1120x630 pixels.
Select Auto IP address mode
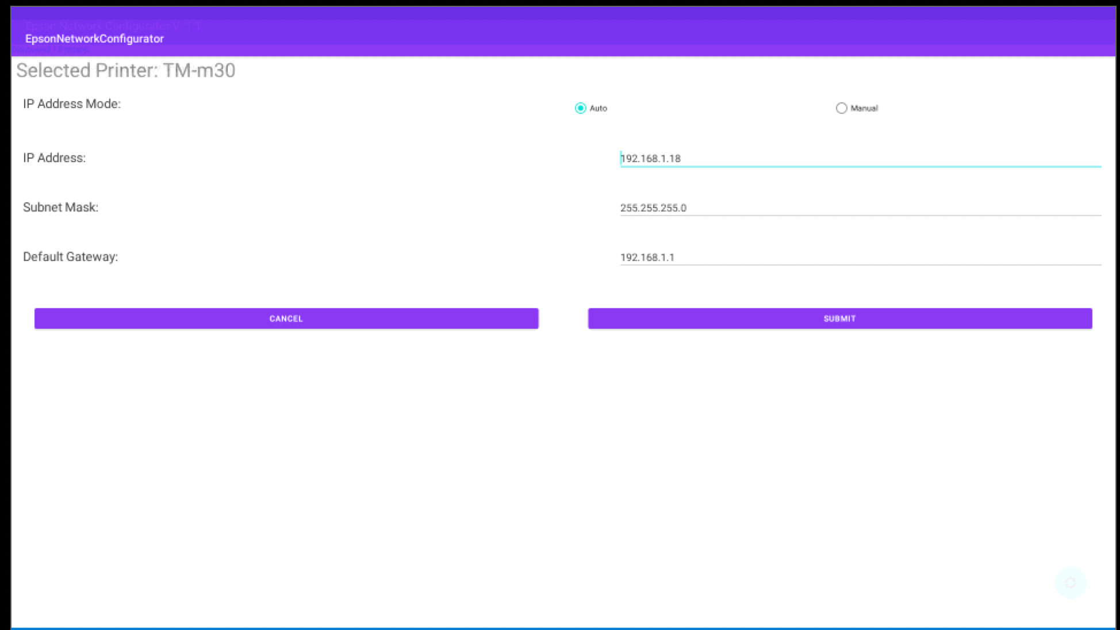(x=580, y=108)
